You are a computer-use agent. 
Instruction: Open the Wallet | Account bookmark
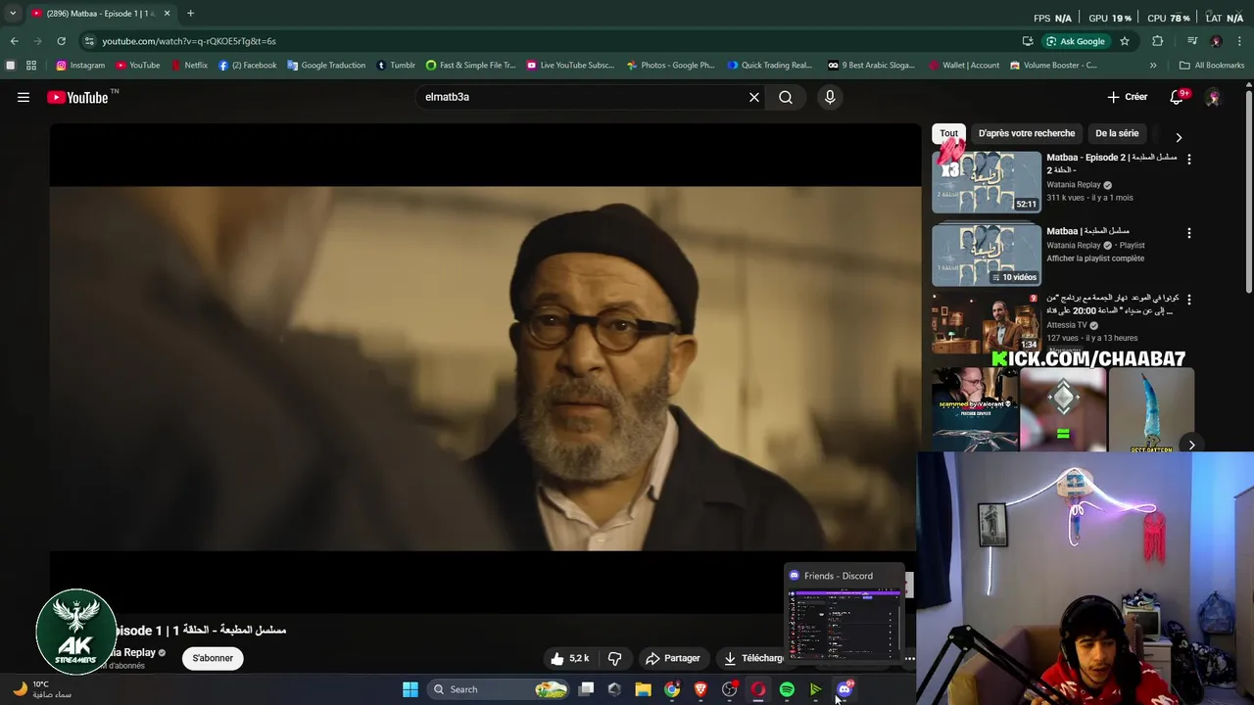(963, 66)
